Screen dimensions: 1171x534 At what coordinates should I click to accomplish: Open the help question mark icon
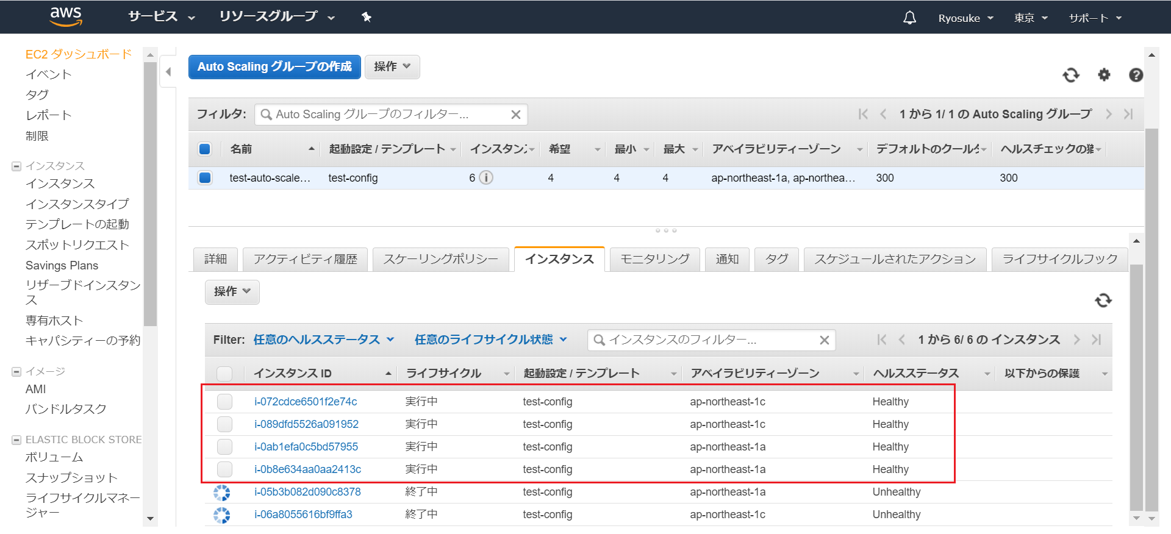[x=1136, y=75]
